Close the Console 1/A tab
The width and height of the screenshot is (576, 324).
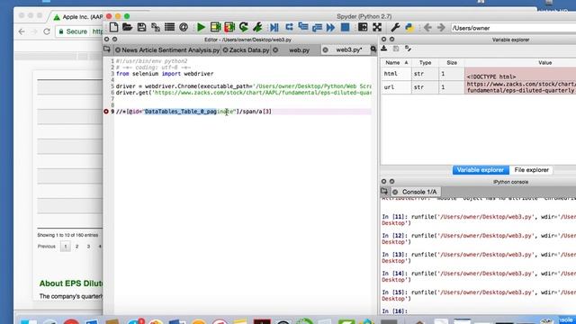pos(395,192)
